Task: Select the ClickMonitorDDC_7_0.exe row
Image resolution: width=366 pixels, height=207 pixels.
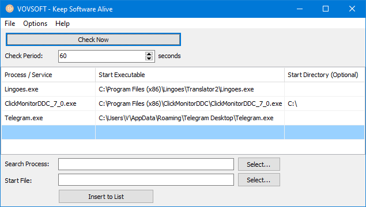Action: [x=183, y=103]
